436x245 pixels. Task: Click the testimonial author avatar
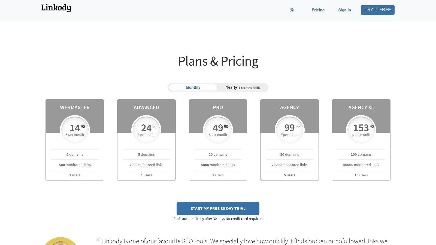tap(60, 241)
